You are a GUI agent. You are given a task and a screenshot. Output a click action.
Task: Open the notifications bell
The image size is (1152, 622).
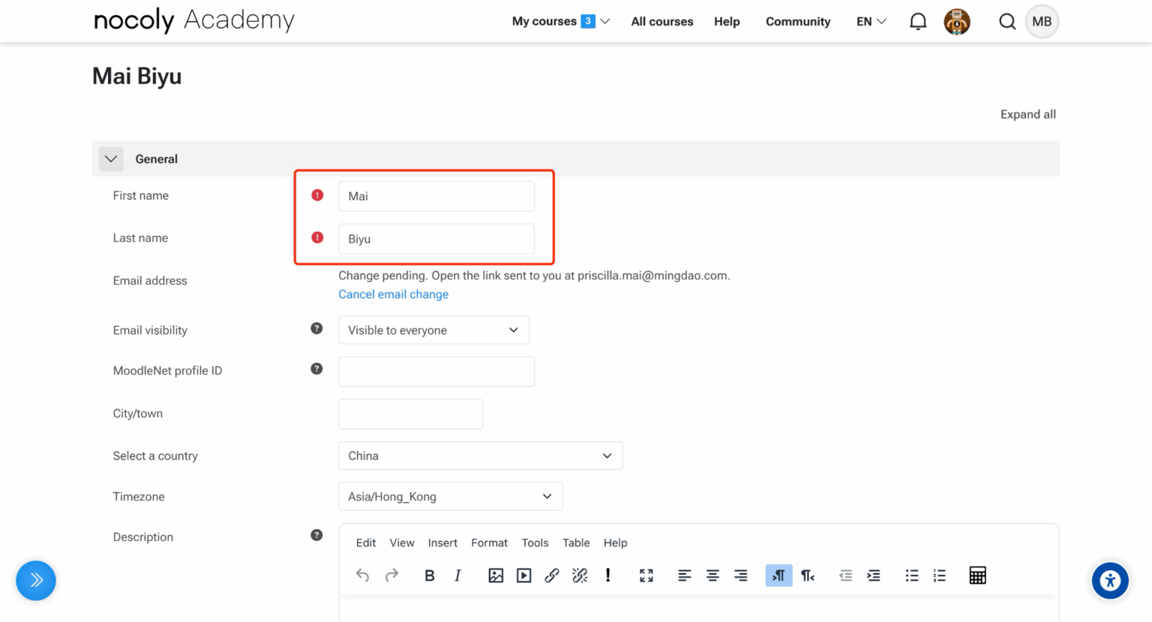click(918, 22)
